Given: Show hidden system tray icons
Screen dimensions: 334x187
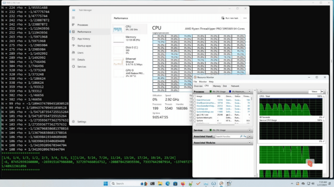Looking at the screenshot, I should 292,184.
